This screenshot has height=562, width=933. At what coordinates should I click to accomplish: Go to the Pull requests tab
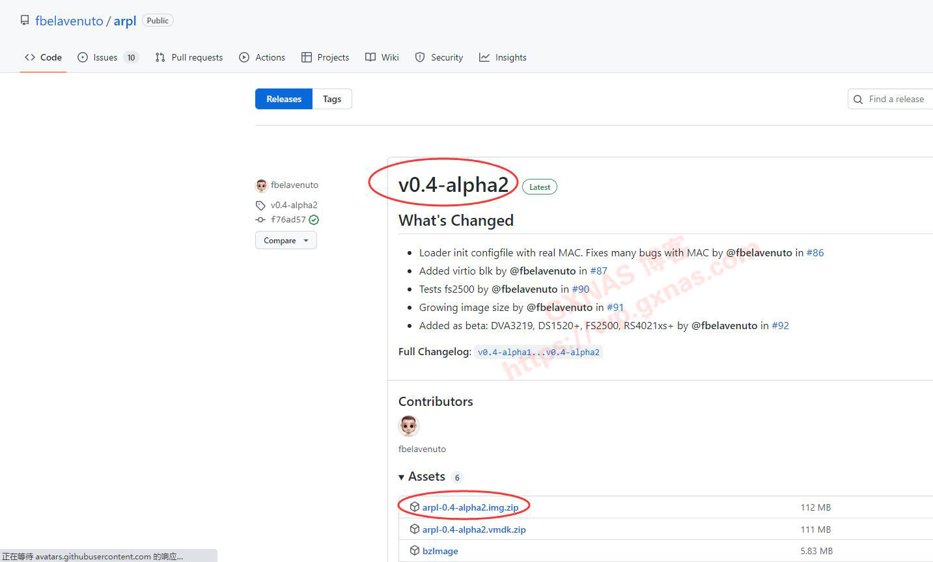(189, 57)
